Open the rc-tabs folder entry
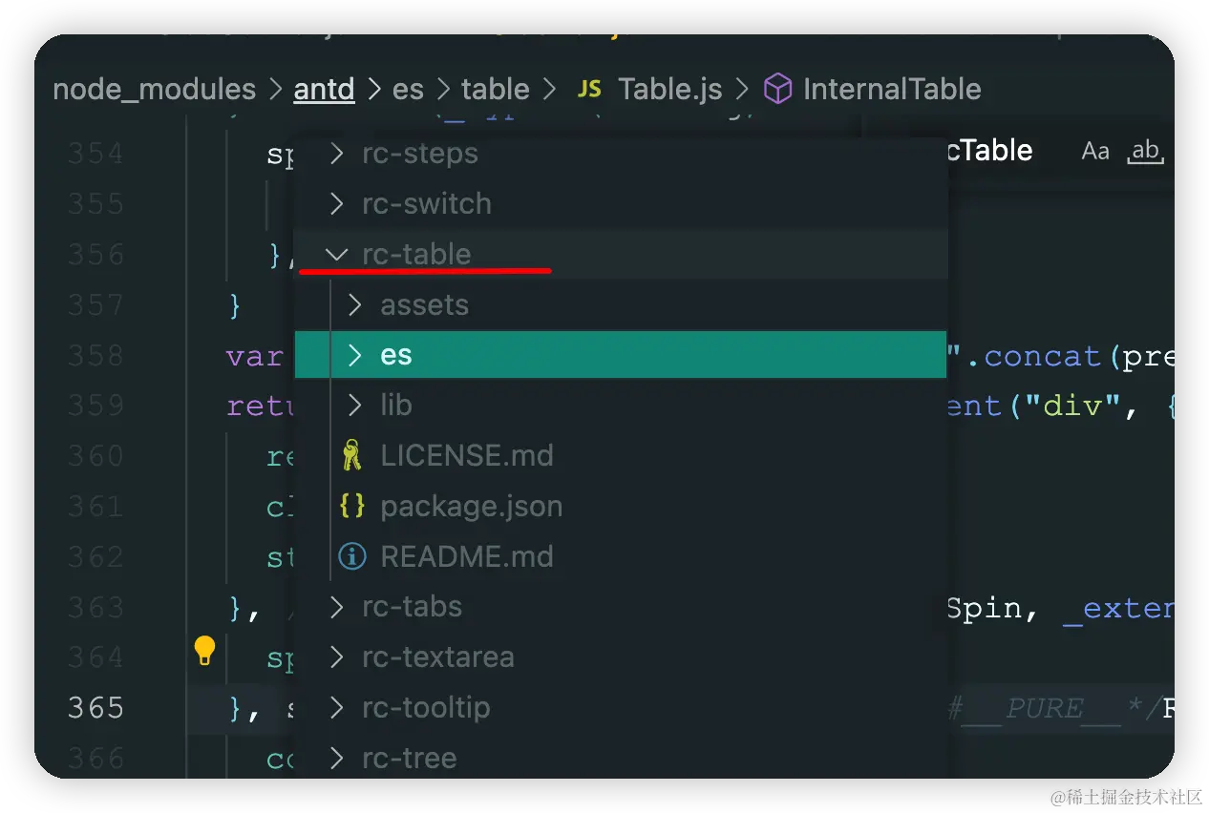Image resolution: width=1209 pixels, height=813 pixels. [x=412, y=607]
